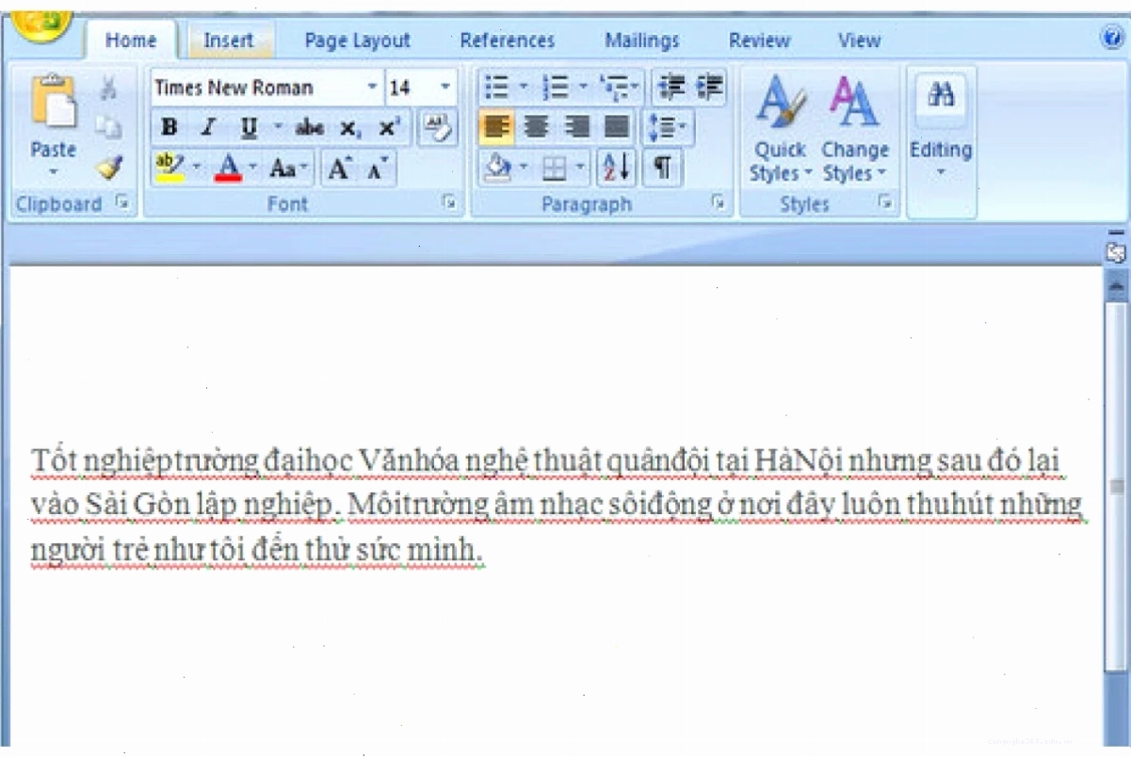Toggle Align Text Right

coord(575,127)
